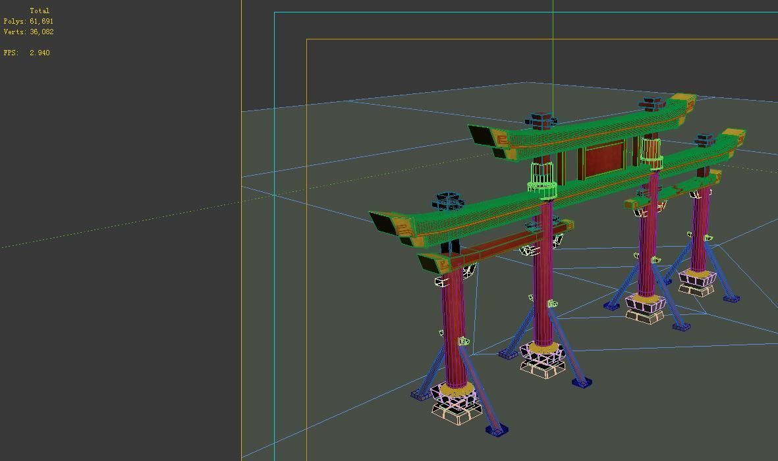Click the Polys count value 61,691
Screen dimensions: 778x461
tap(42, 21)
